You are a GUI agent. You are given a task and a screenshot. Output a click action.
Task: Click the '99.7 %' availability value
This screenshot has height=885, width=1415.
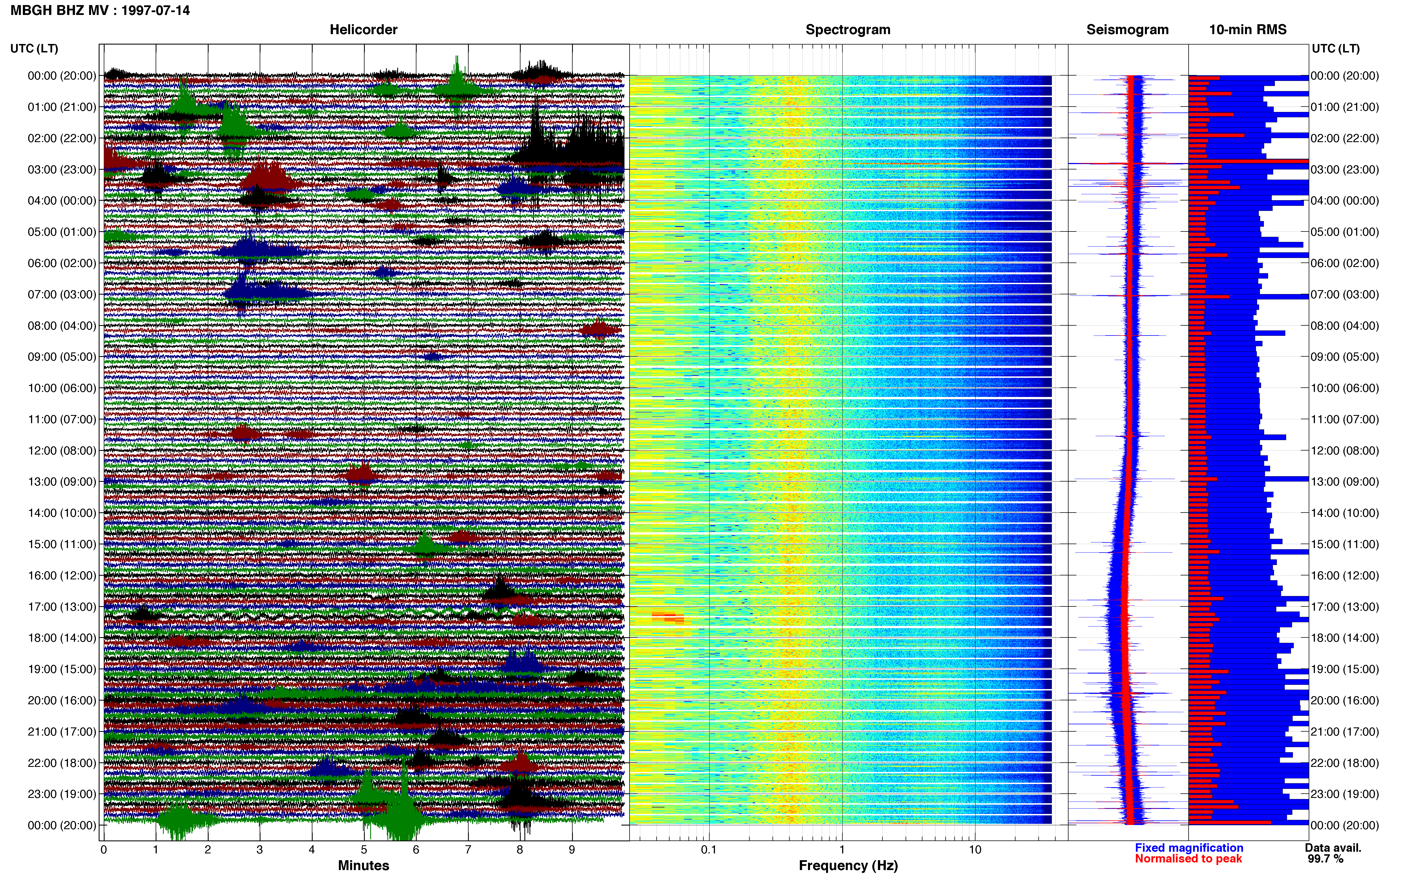1325,859
